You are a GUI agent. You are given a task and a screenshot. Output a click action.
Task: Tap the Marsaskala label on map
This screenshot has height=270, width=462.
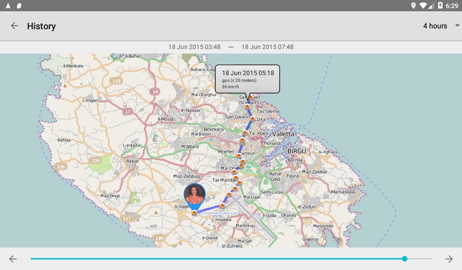click(x=343, y=192)
